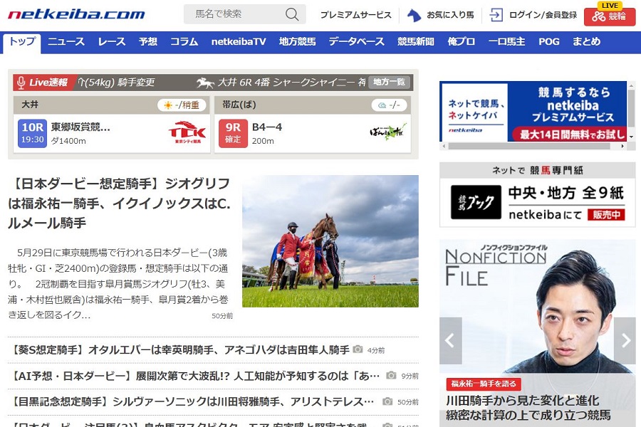The height and width of the screenshot is (427, 641).
Task: Click the sunny weather icon for 大井
Action: click(x=167, y=105)
